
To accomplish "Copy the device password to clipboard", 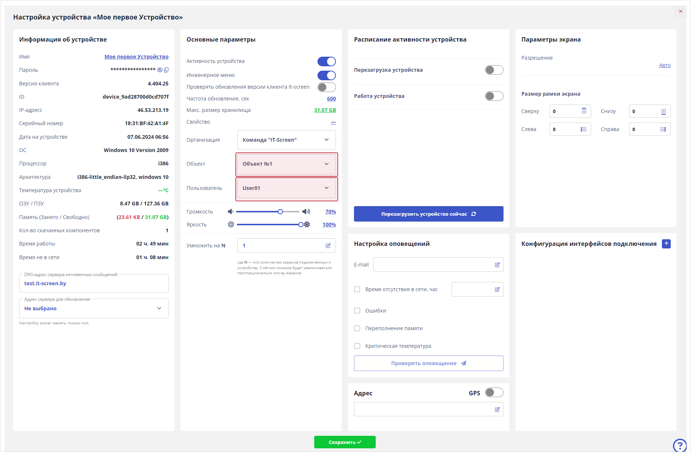I will click(x=166, y=70).
